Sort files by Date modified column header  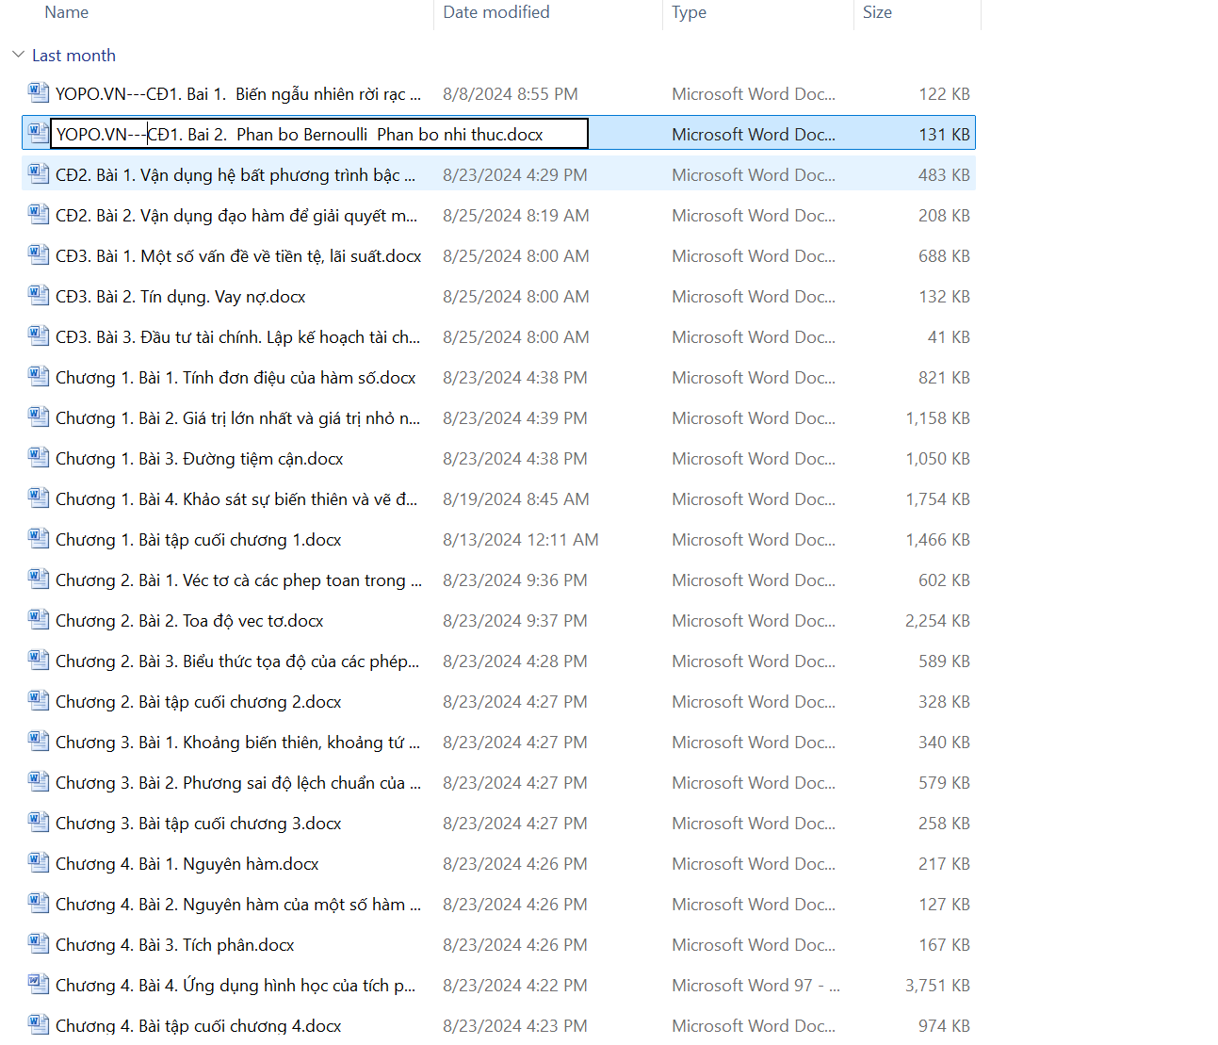point(496,12)
